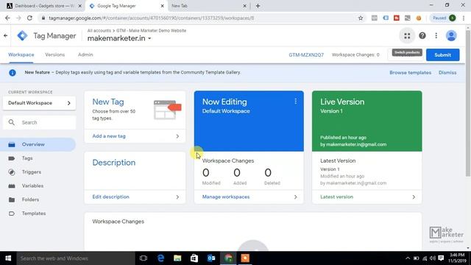The image size is (471, 265).
Task: Open Outlook from the taskbar
Action: (x=211, y=258)
